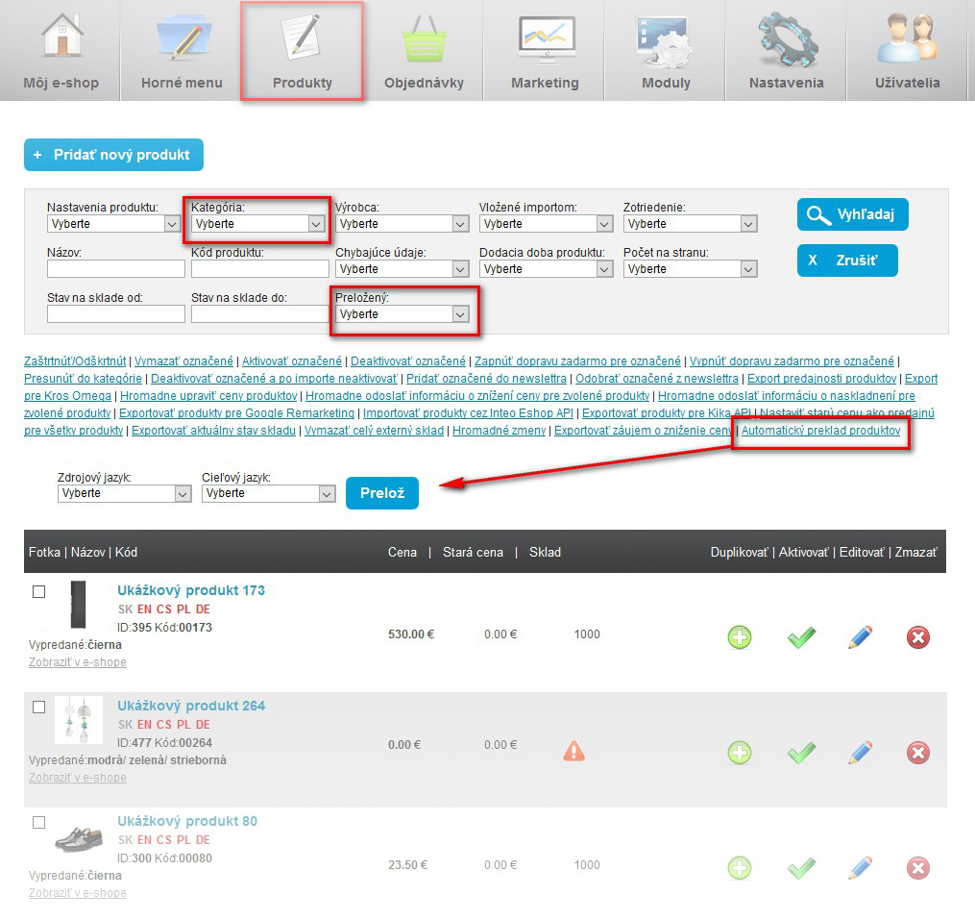The width and height of the screenshot is (975, 920).
Task: Expand the Kategória dropdown
Action: (258, 224)
